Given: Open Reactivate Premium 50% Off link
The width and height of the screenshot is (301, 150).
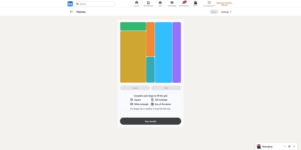Looking at the screenshot, I should [x=224, y=4].
